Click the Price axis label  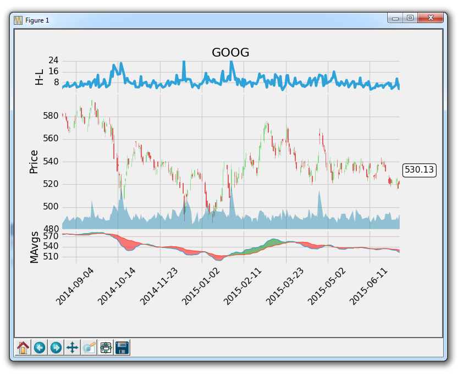tap(34, 161)
